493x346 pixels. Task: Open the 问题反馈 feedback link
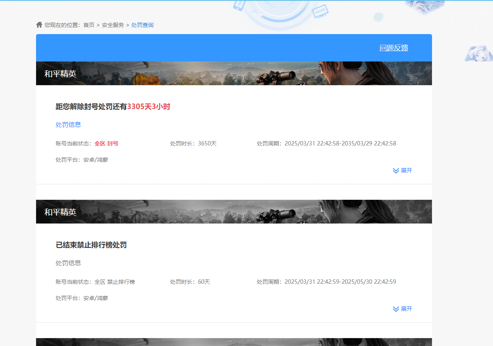click(x=394, y=48)
